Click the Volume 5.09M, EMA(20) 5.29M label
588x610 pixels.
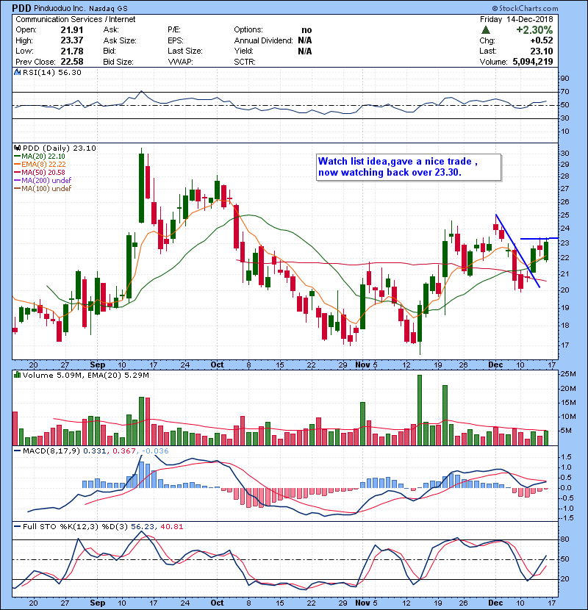point(85,375)
